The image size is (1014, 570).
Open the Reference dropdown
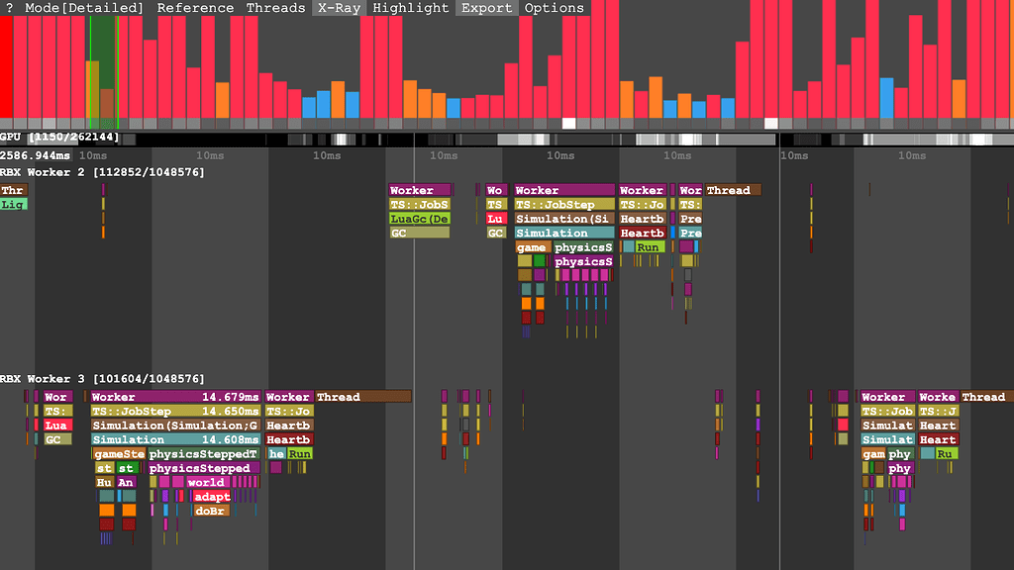click(196, 8)
